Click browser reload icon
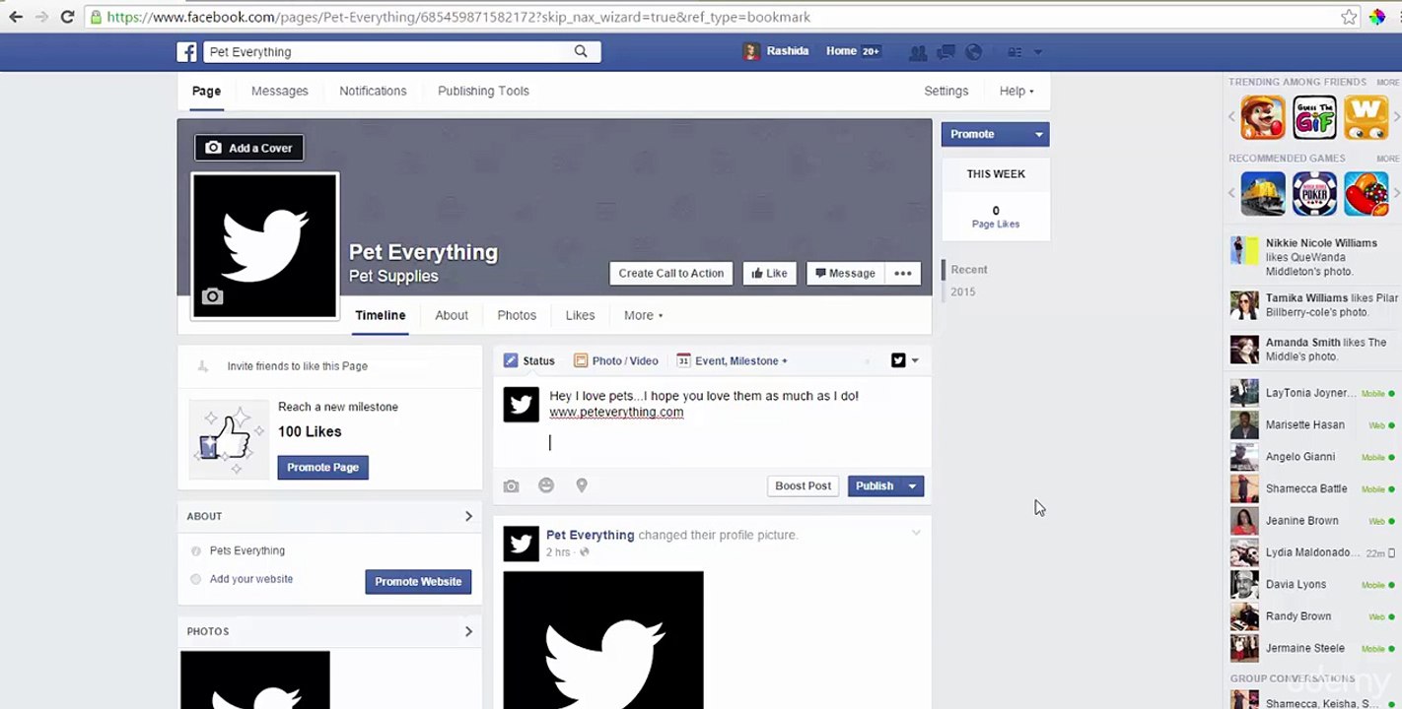Viewport: 1402px width, 709px height. point(67,17)
